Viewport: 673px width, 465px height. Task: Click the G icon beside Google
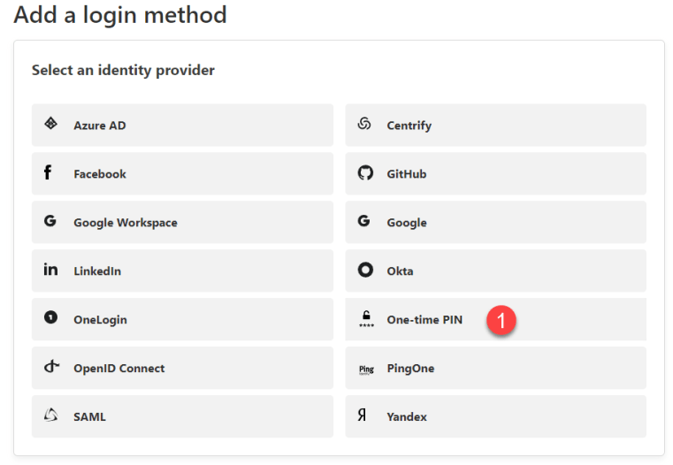[364, 221]
